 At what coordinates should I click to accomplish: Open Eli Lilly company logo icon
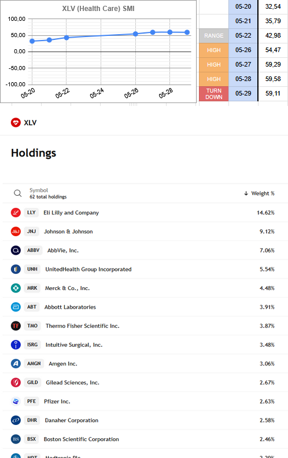click(x=16, y=212)
